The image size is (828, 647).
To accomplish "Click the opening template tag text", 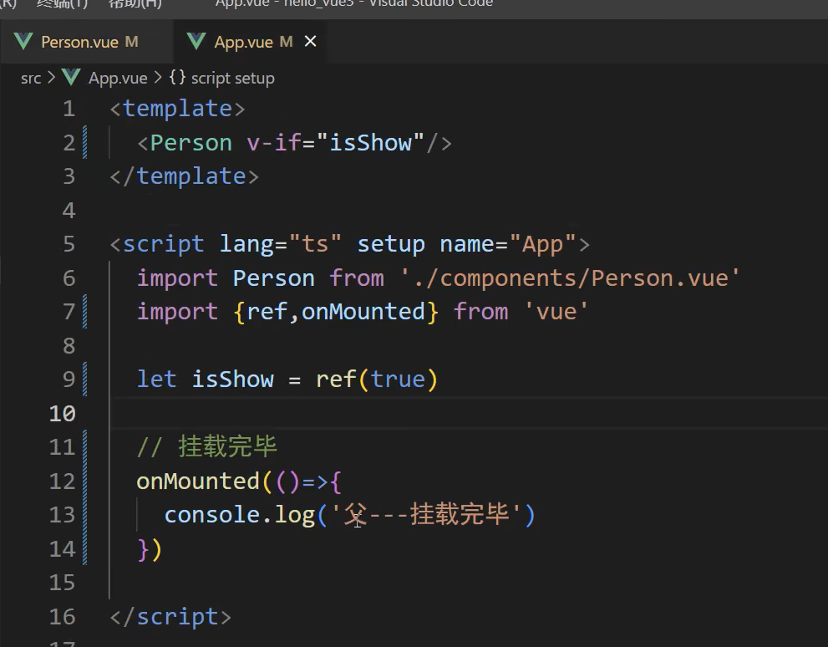I will pyautogui.click(x=177, y=109).
